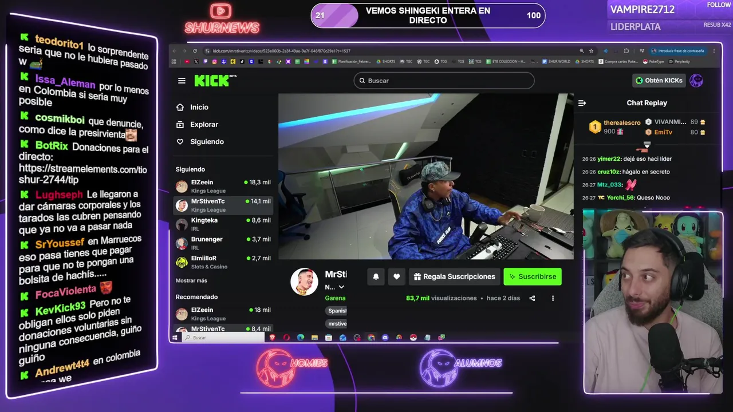
Task: Open ElZeein channel in Siguiendo list
Action: pyautogui.click(x=223, y=186)
